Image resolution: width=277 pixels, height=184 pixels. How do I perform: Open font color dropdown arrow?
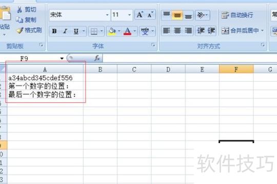click(135, 31)
